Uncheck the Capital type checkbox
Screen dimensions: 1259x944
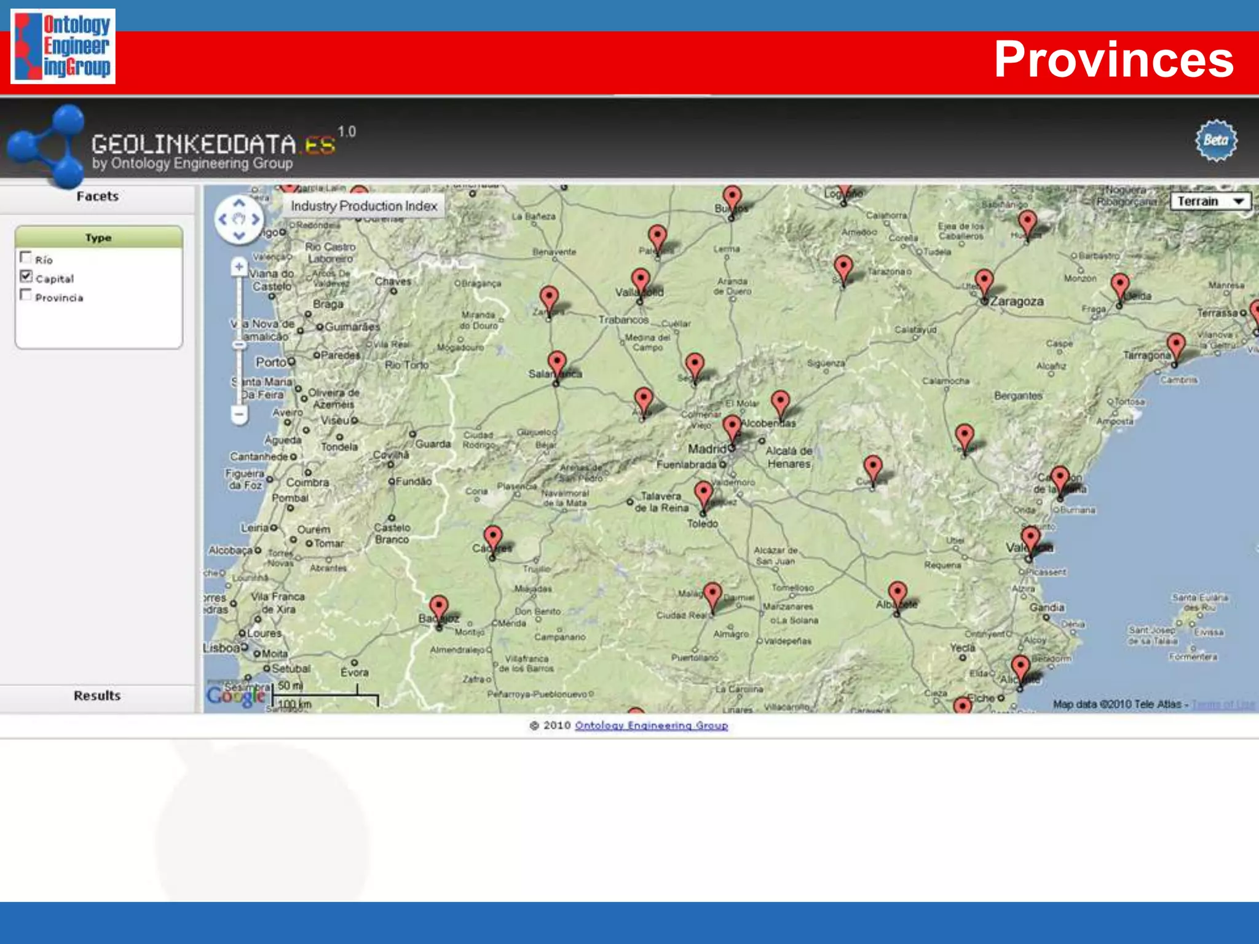coord(26,276)
